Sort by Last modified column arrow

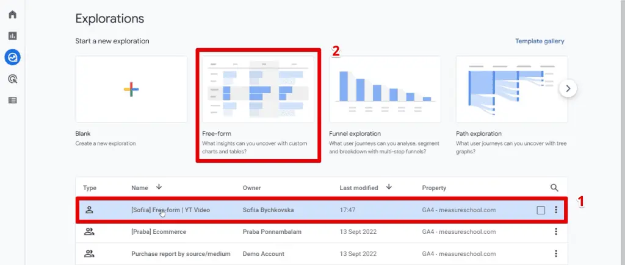pos(388,188)
